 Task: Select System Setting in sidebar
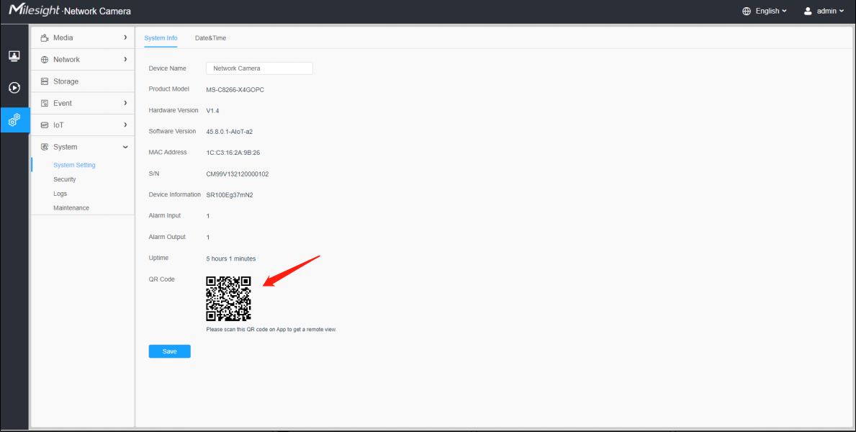click(74, 165)
